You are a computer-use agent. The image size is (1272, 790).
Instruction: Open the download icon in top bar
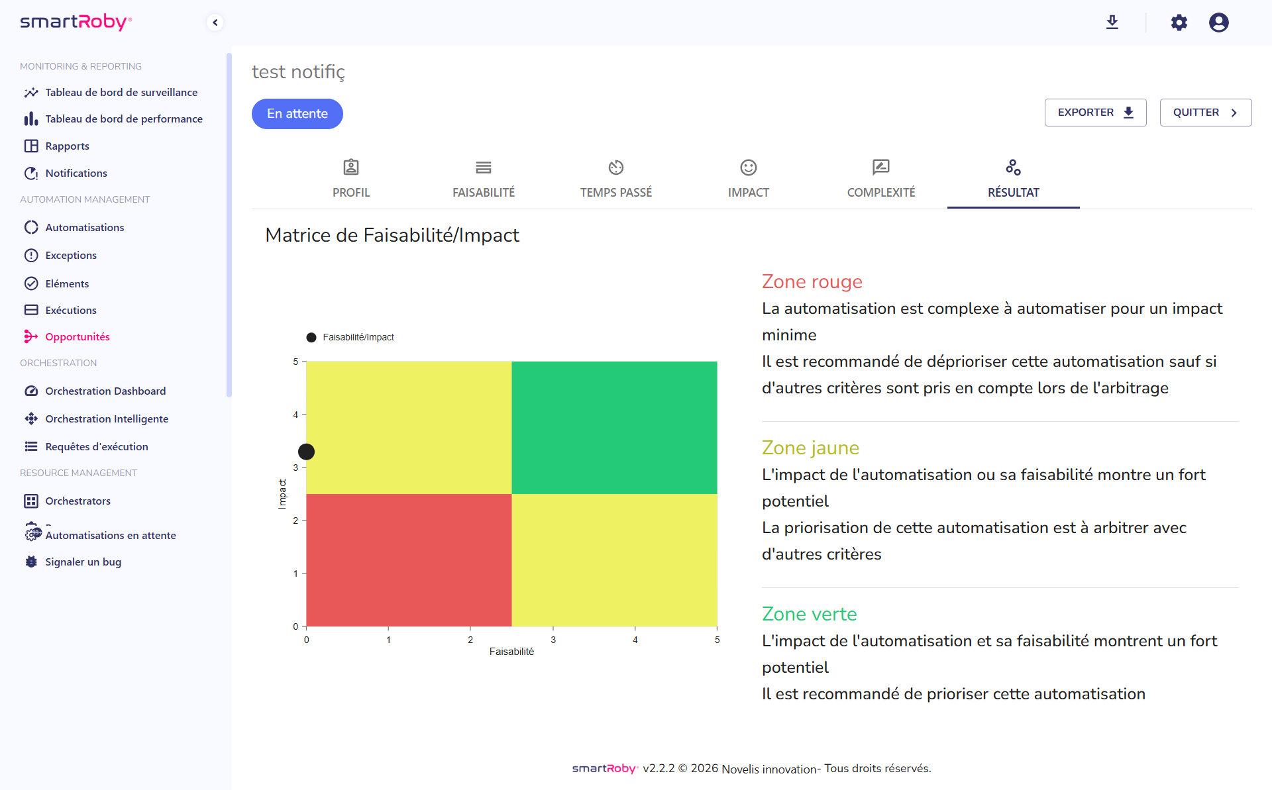(x=1112, y=22)
